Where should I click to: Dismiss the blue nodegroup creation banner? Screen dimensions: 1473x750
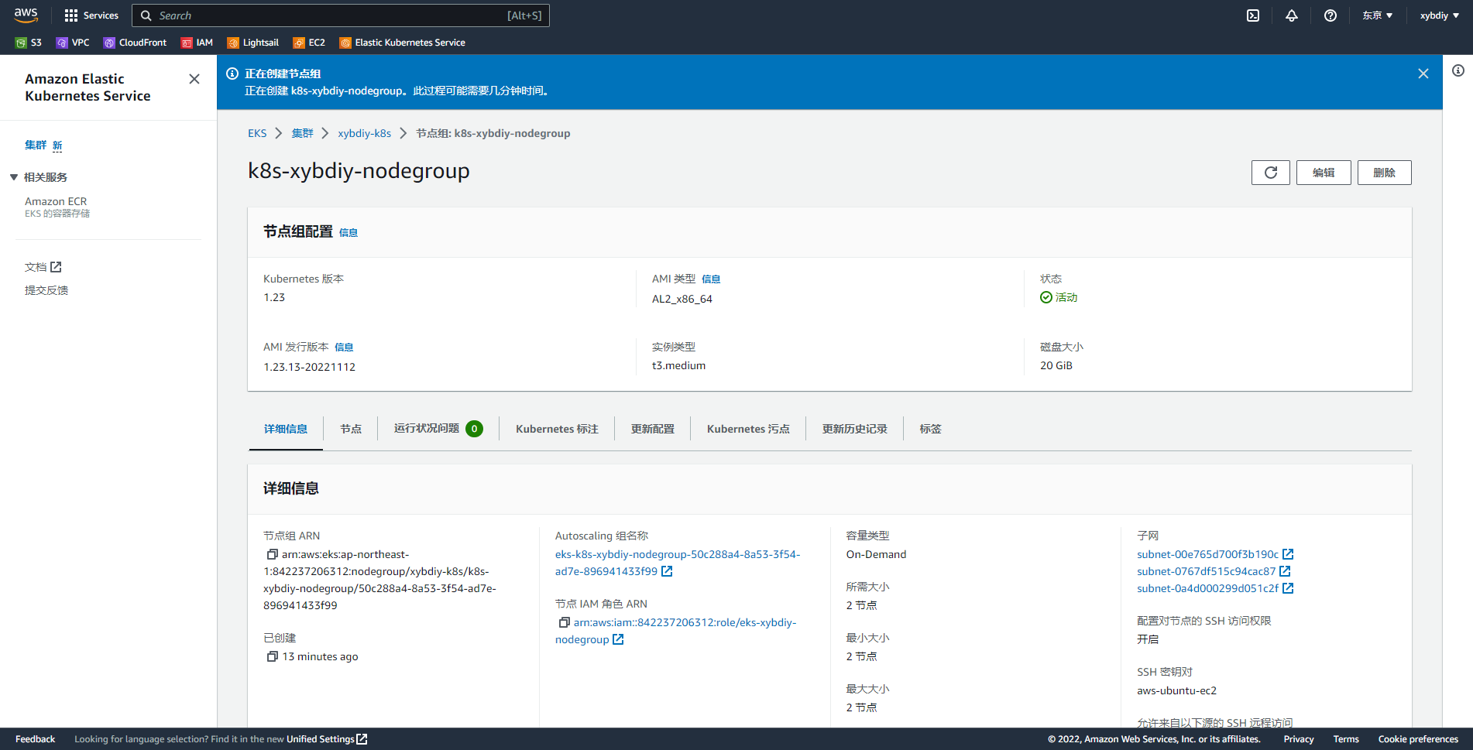1423,74
